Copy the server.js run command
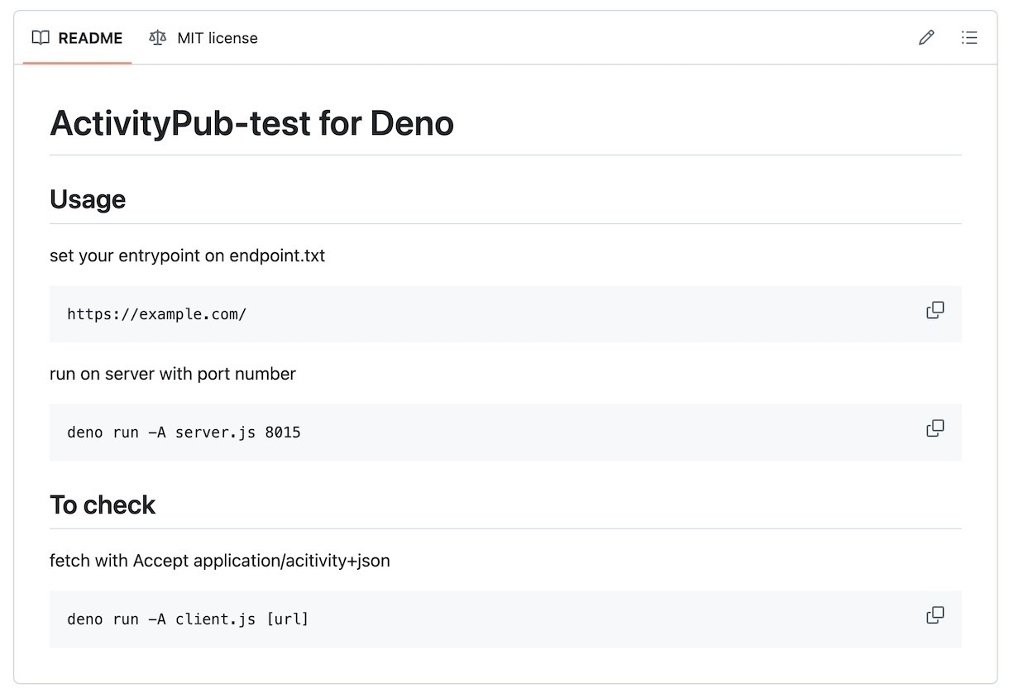The image size is (1009, 698). point(935,429)
